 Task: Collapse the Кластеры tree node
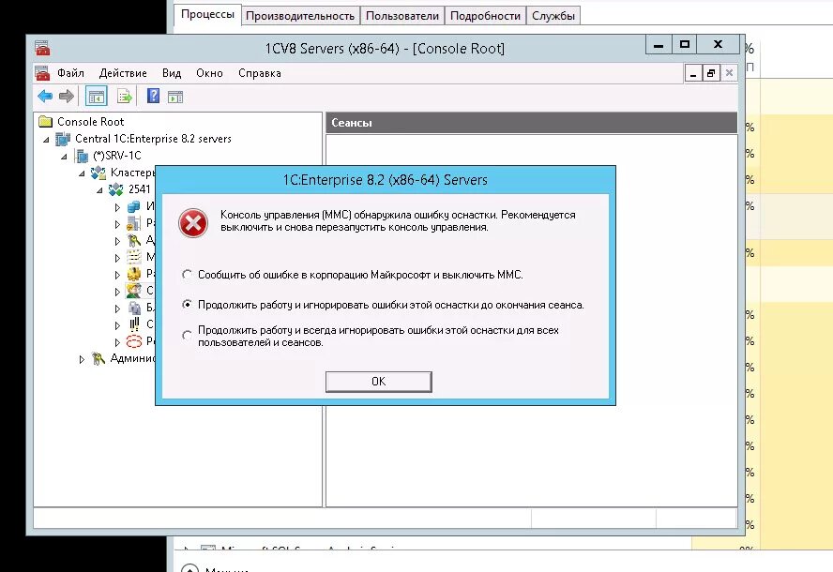point(82,173)
